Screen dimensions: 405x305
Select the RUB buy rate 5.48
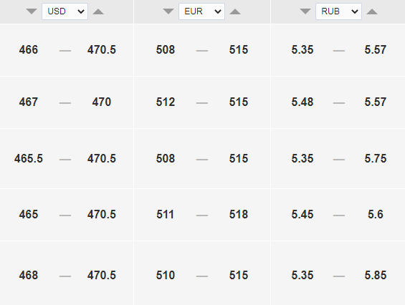tap(302, 102)
